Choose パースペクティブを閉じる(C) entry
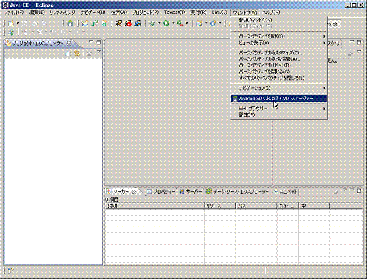This screenshot has width=367, height=279. click(279, 71)
